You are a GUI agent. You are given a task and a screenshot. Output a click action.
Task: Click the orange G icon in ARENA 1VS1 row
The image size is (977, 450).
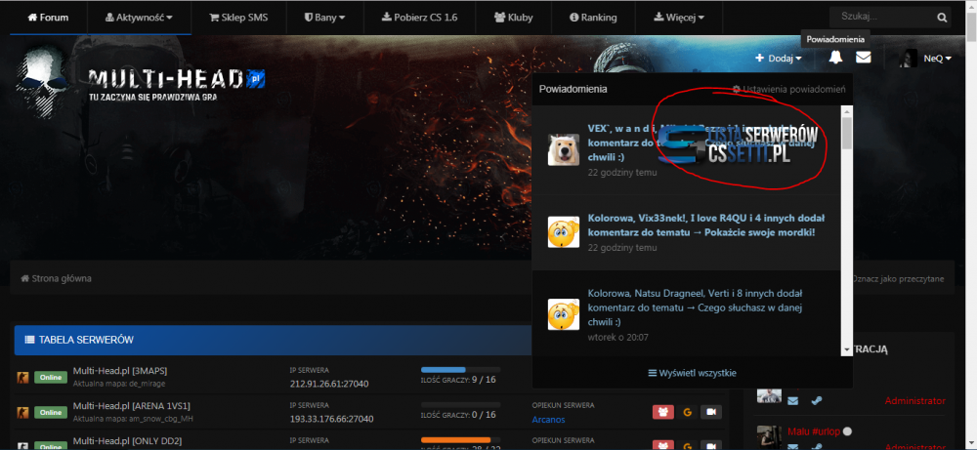point(687,412)
